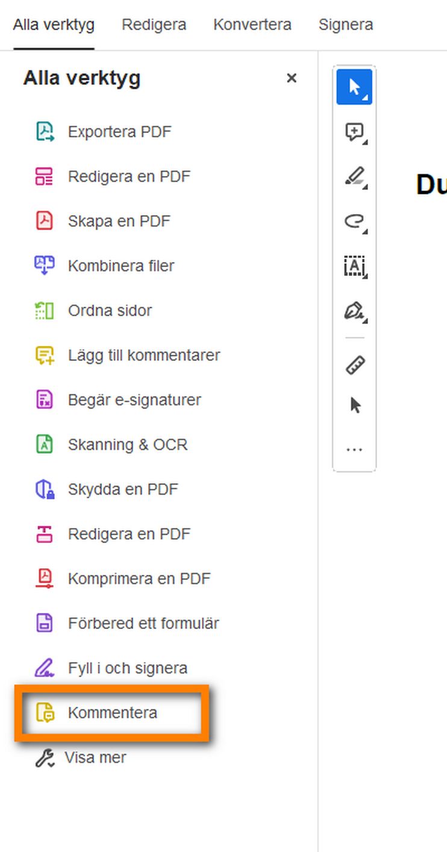Switch to the Redigera tab
Viewport: 447px width, 852px height.
pyautogui.click(x=154, y=25)
